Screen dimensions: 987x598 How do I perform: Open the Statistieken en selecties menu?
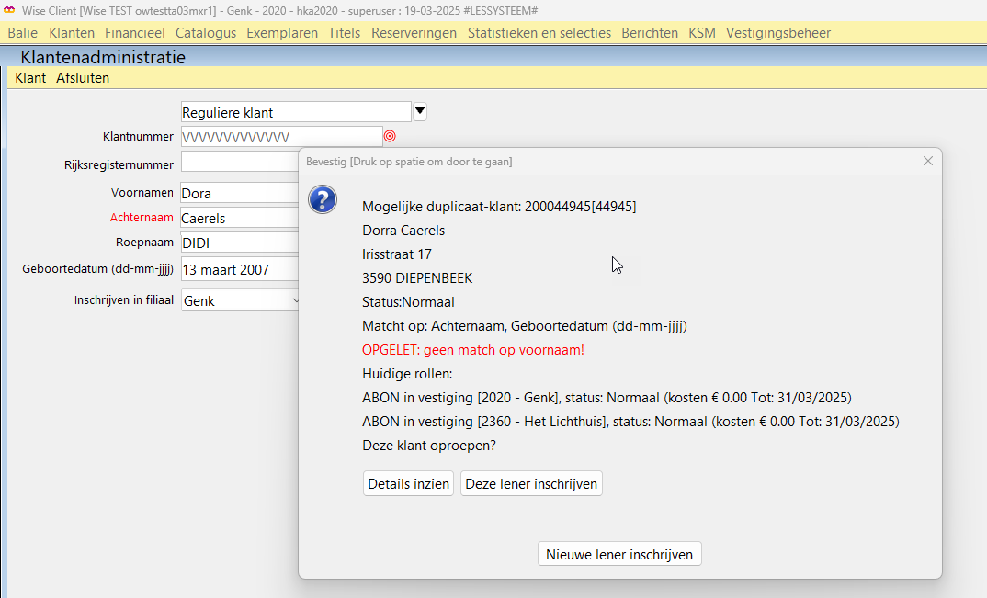coord(539,33)
